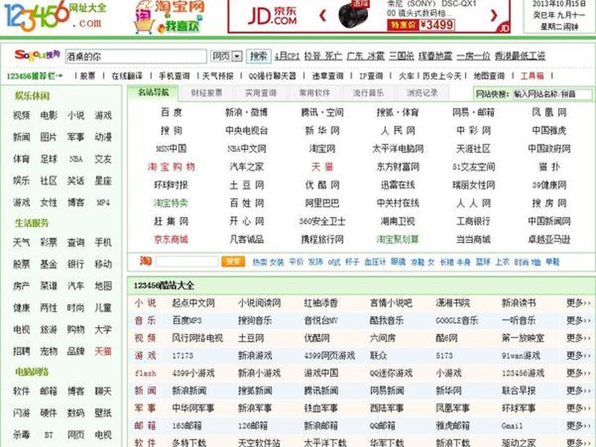The height and width of the screenshot is (447, 596).
Task: Open the 凤凰网 link
Action: pyautogui.click(x=549, y=112)
